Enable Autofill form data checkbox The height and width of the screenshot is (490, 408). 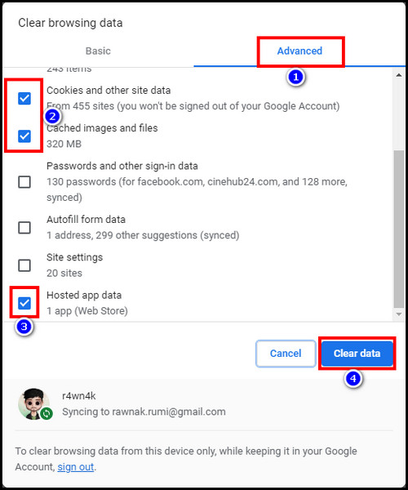point(24,228)
